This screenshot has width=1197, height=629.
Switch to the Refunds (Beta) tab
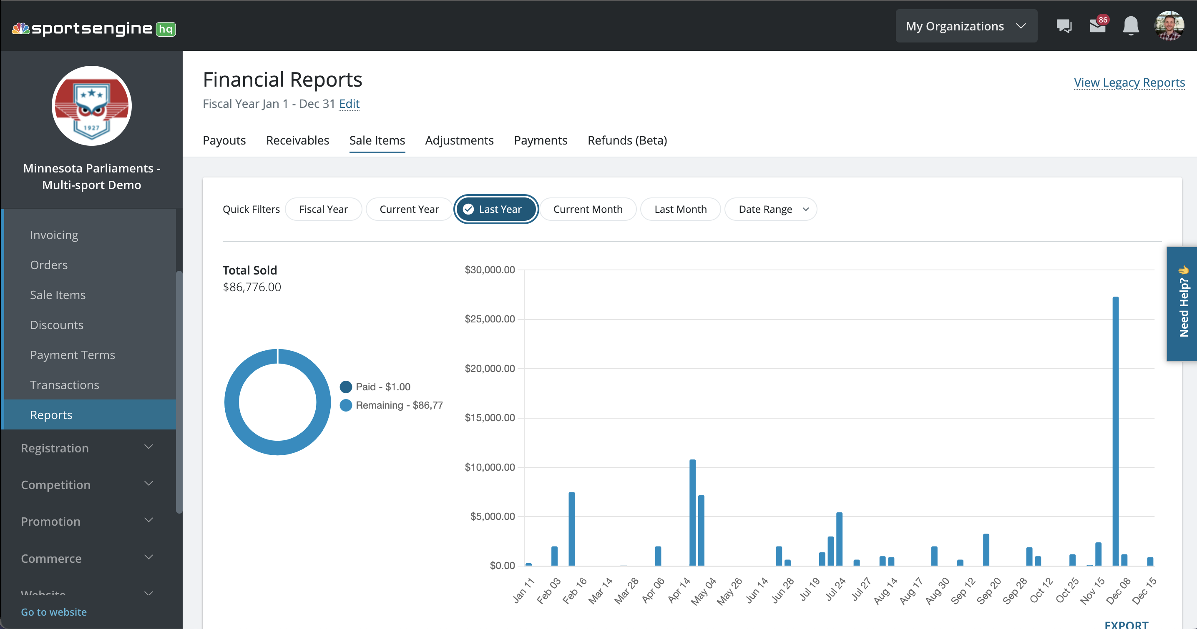pyautogui.click(x=627, y=140)
